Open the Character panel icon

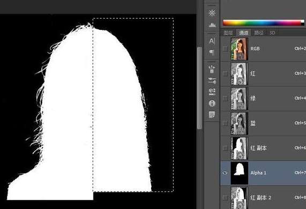click(x=212, y=41)
